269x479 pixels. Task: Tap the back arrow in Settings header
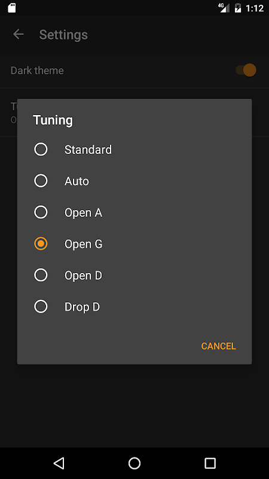pyautogui.click(x=19, y=34)
